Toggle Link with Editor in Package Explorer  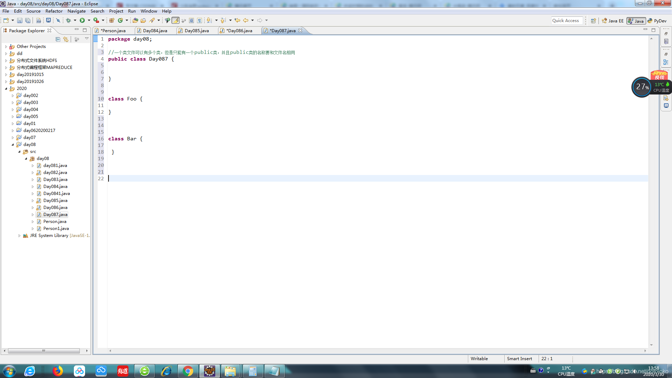click(x=66, y=39)
